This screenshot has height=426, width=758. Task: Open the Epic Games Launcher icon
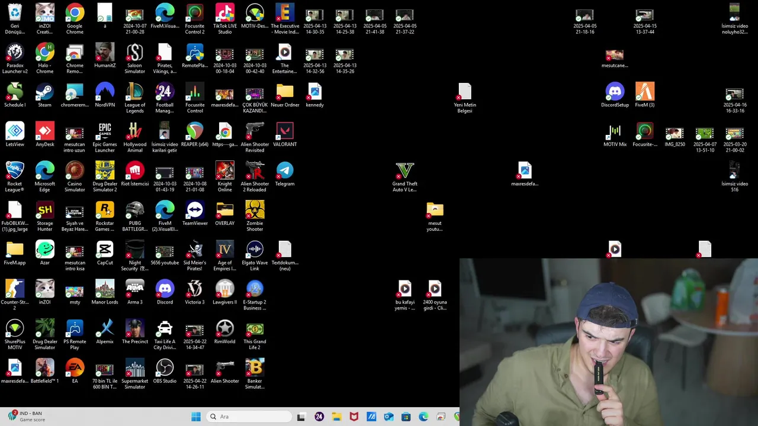coord(105,137)
